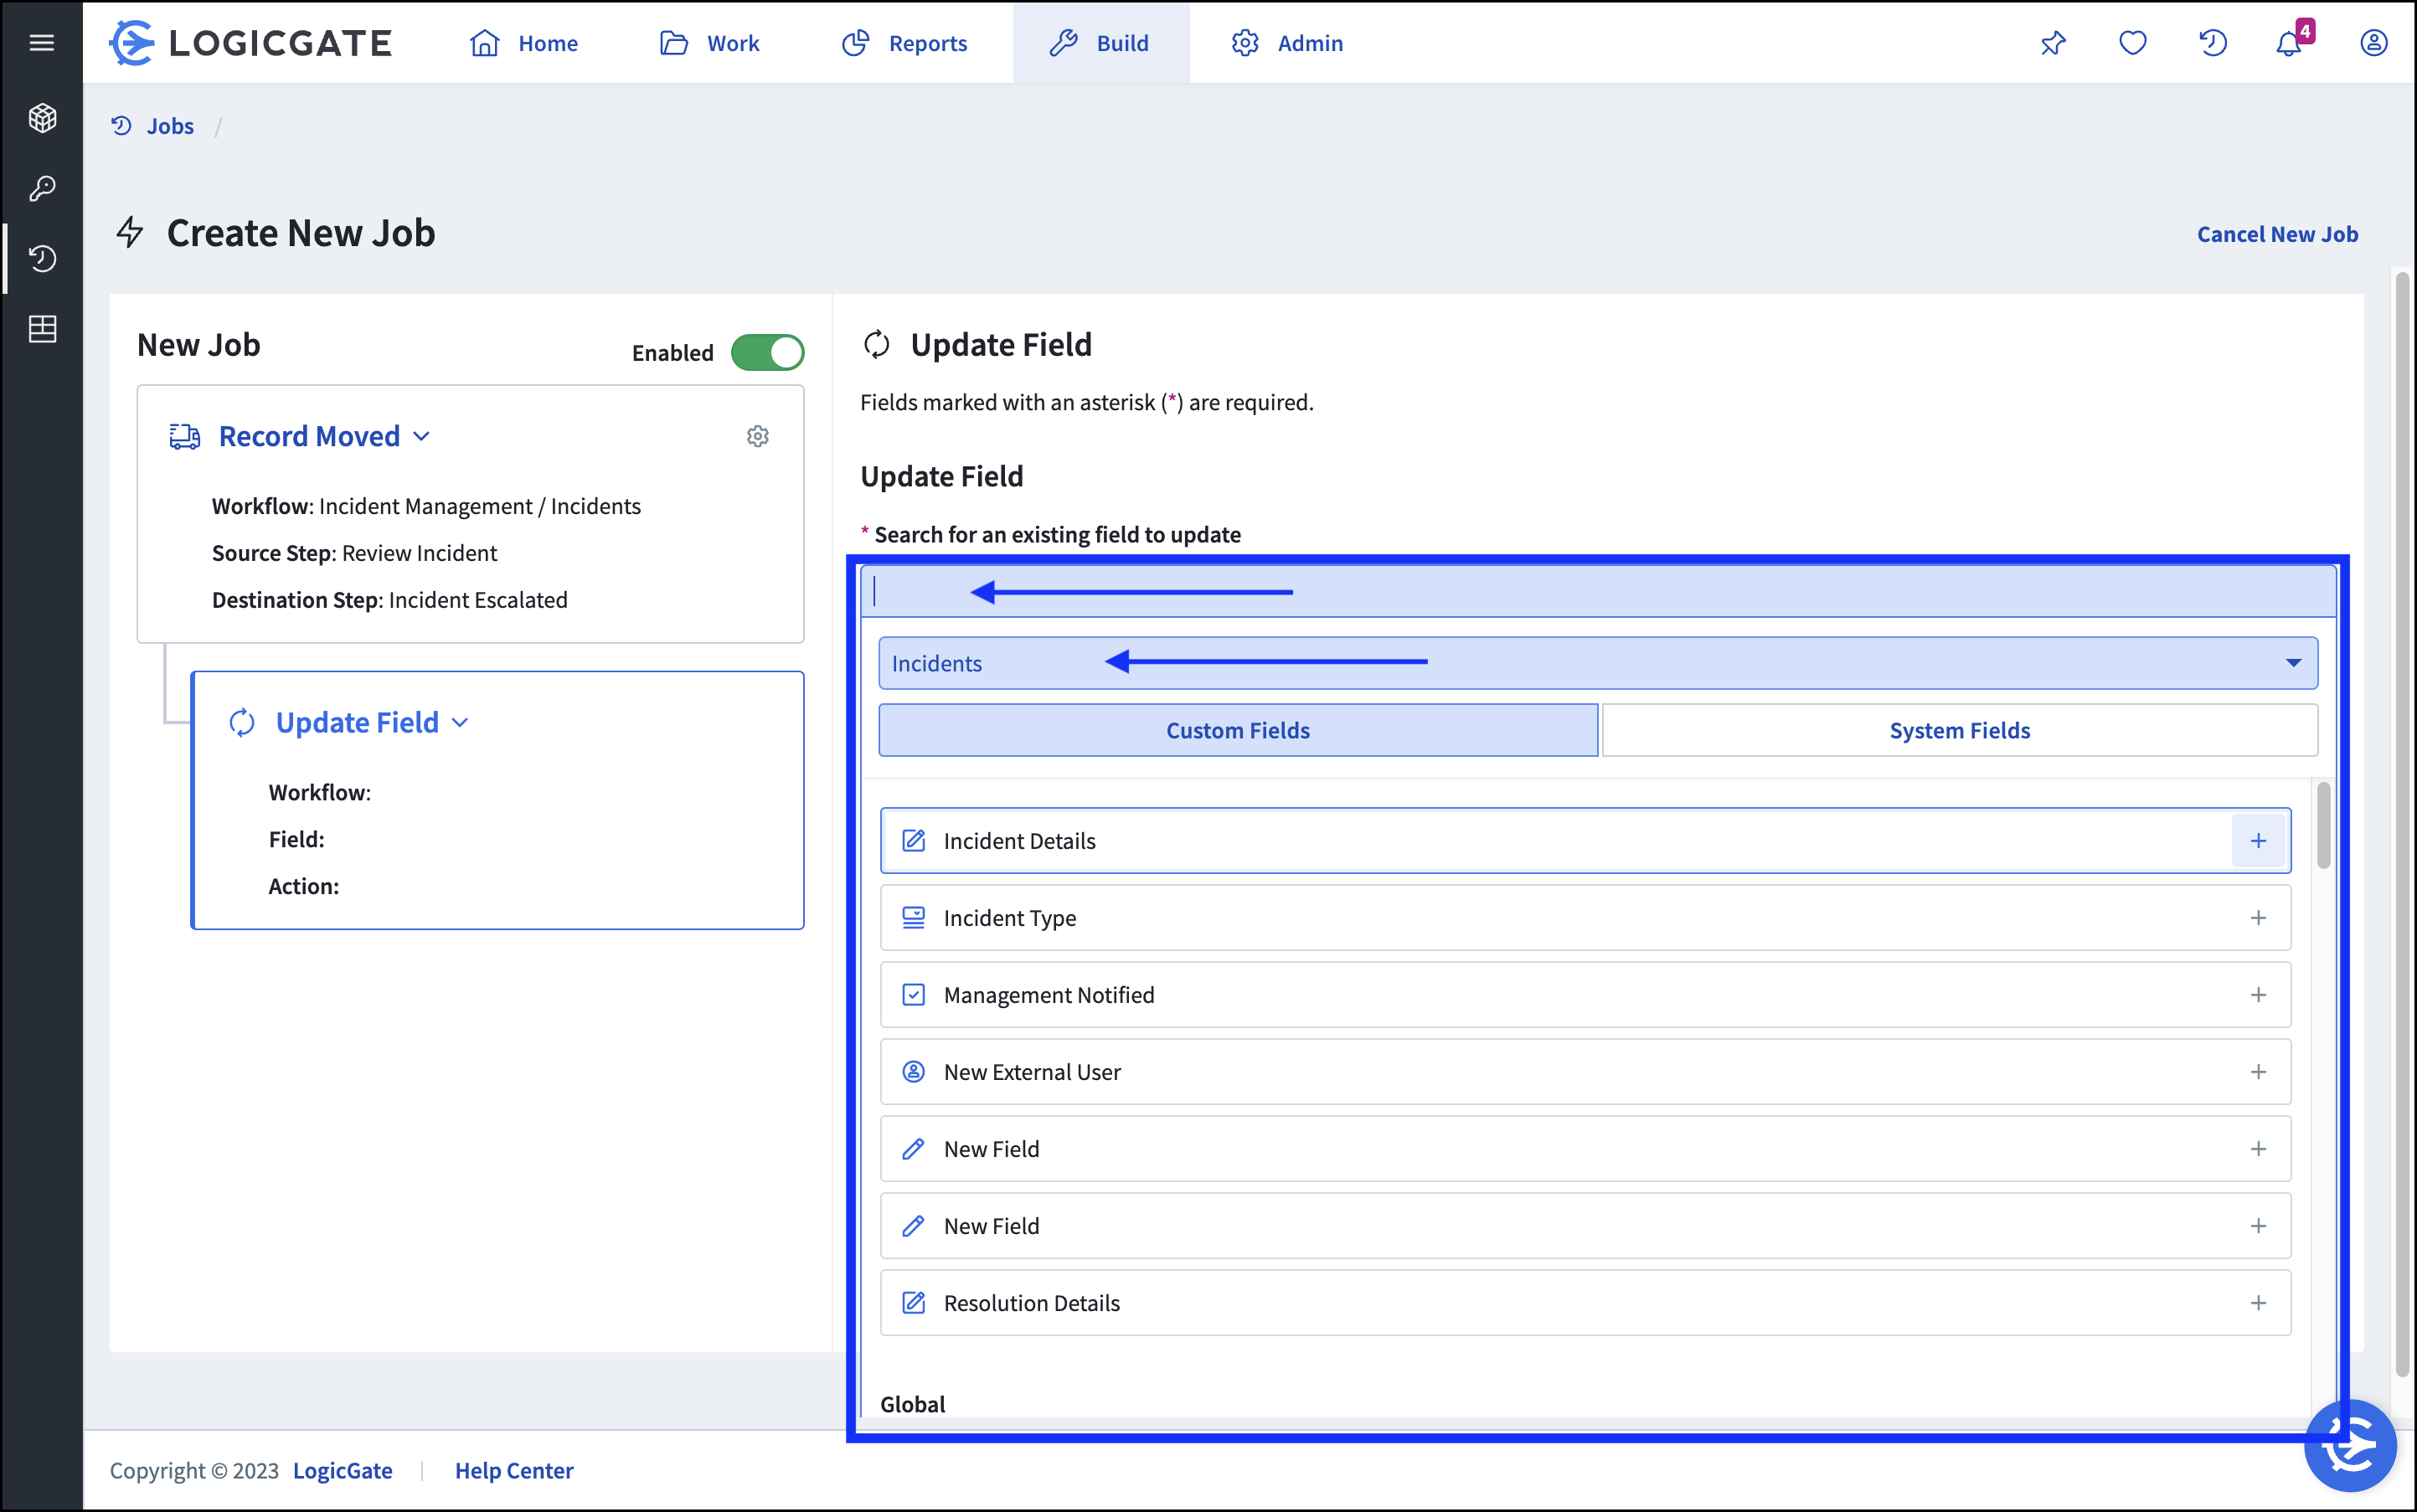Open the table grid sidebar icon
The height and width of the screenshot is (1512, 2417).
[41, 329]
